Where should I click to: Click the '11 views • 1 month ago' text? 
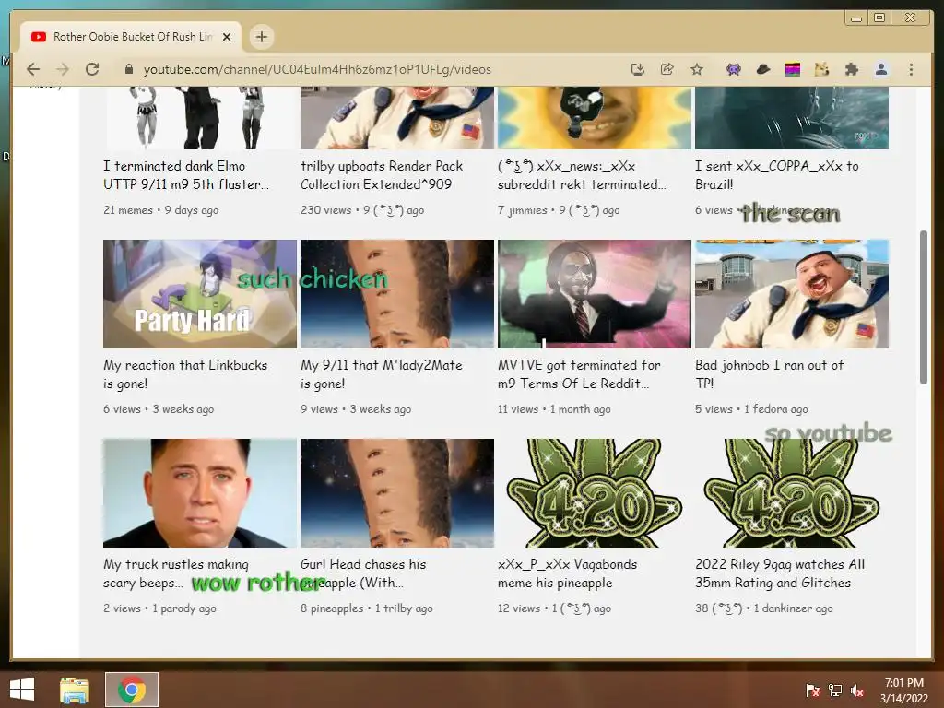click(x=554, y=409)
